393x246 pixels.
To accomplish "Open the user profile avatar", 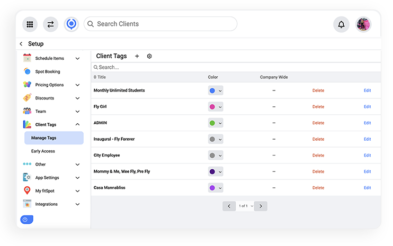I will click(363, 24).
